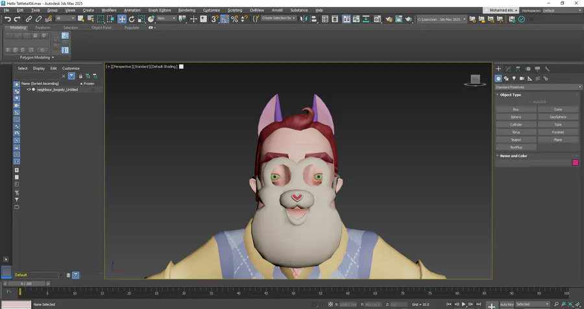Activate the Select and Link tool
Viewport: 584px width, 309px height.
pos(29,19)
